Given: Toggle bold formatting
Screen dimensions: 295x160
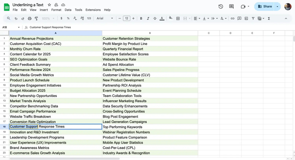Looking at the screenshot, I should tap(141, 18).
